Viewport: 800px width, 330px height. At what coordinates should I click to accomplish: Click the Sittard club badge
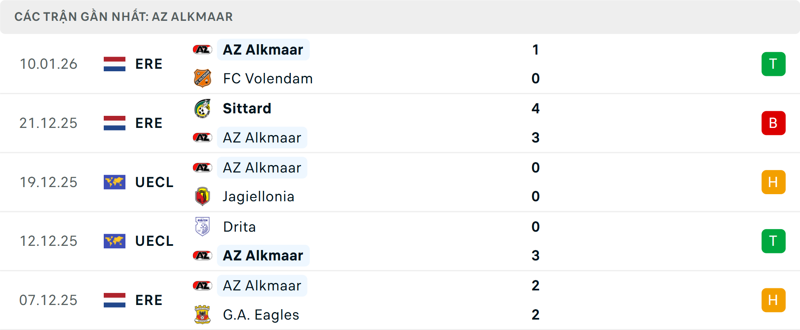(x=203, y=108)
